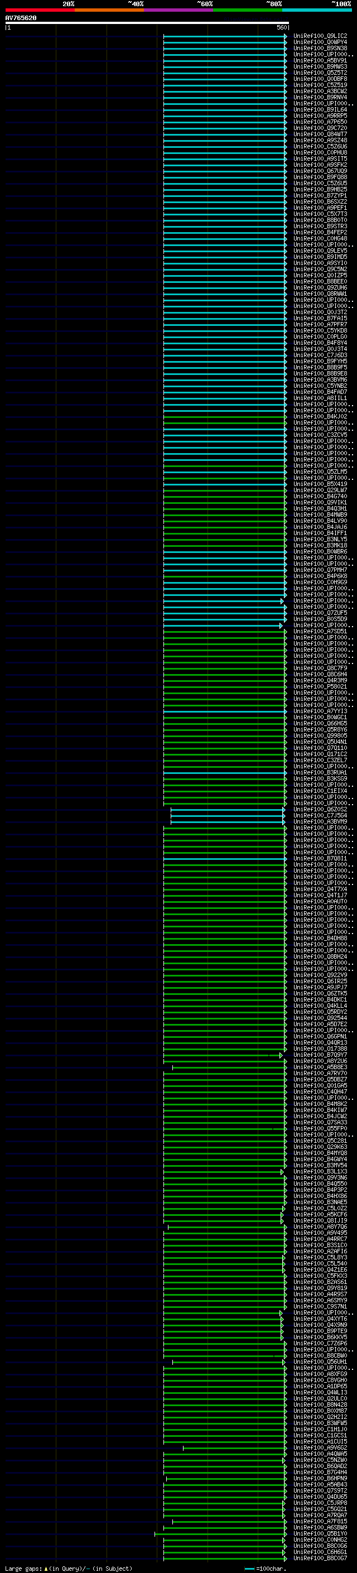Select the UniRef100_Q55FP0 label

coord(320,1128)
